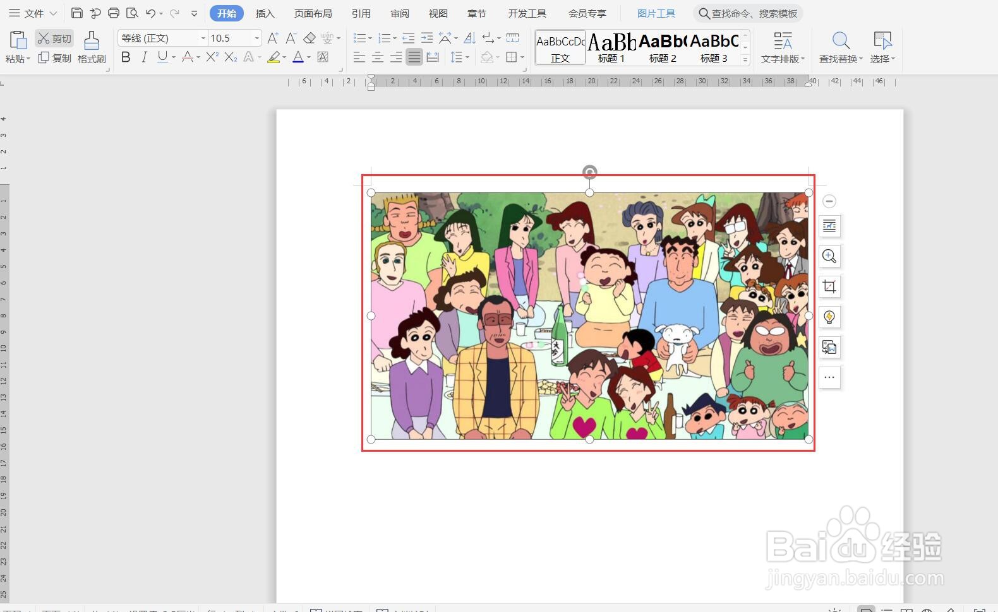Switch to the 审阅 tab
Image resolution: width=998 pixels, height=612 pixels.
click(x=400, y=13)
